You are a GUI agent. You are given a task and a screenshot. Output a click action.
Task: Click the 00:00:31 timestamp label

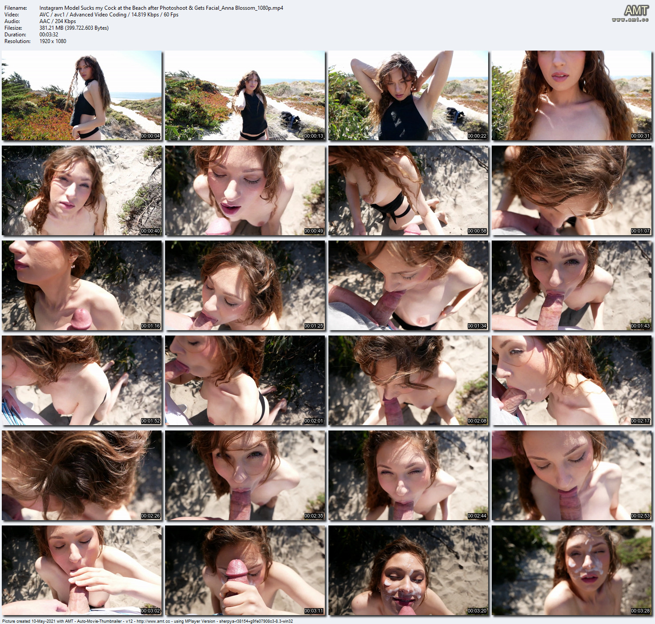(640, 136)
